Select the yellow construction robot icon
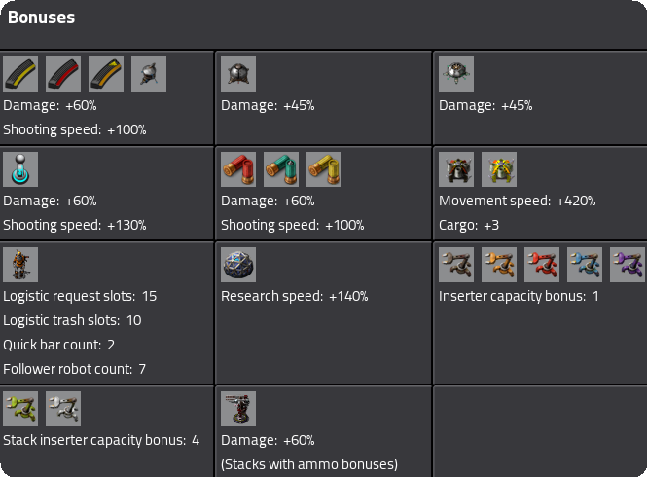 coord(499,169)
